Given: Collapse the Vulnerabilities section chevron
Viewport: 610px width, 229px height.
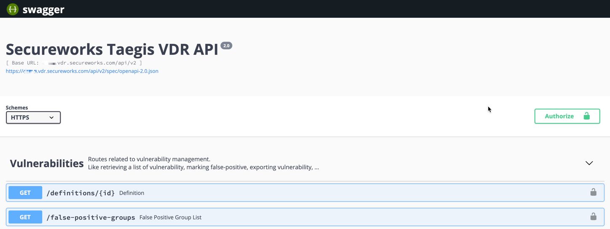Looking at the screenshot, I should (589, 163).
